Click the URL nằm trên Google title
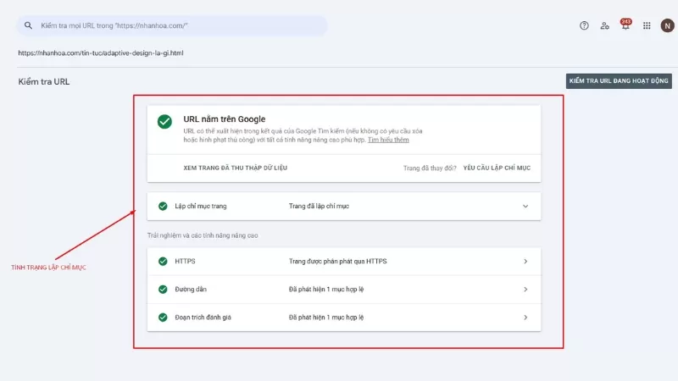Screen dimensions: 678x381 click(225, 119)
